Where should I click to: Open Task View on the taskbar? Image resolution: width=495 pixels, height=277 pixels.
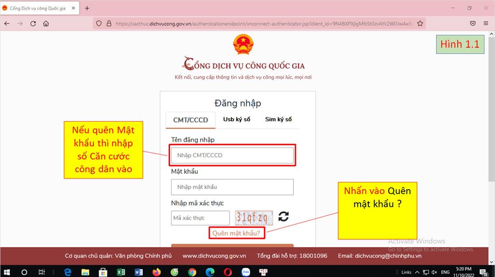pyautogui.click(x=42, y=272)
